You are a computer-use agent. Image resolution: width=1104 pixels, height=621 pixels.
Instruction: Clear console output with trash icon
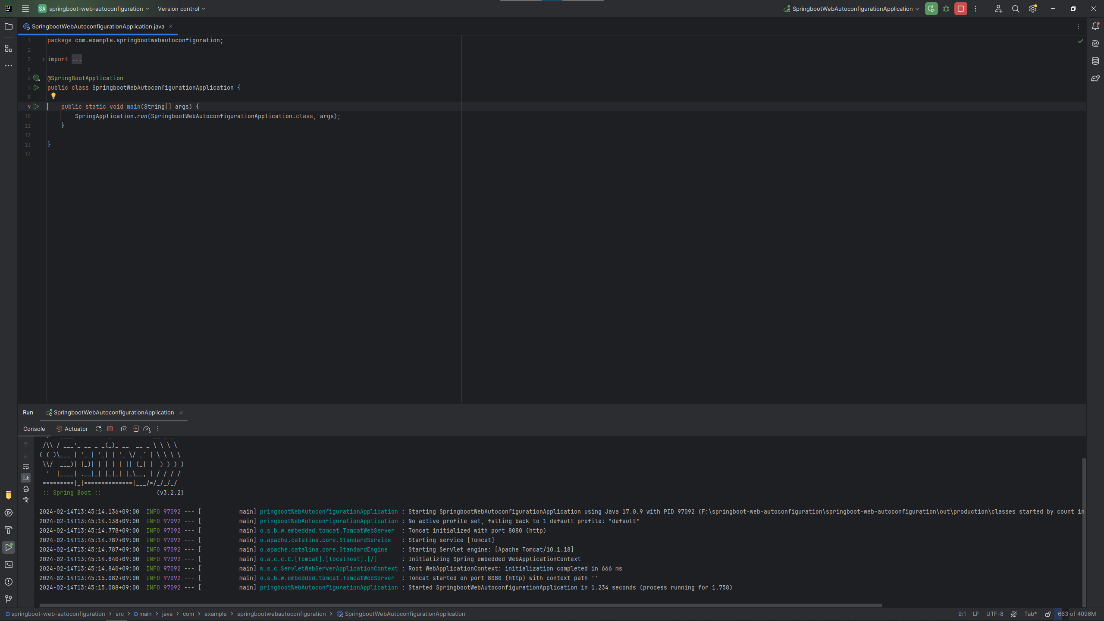(26, 500)
